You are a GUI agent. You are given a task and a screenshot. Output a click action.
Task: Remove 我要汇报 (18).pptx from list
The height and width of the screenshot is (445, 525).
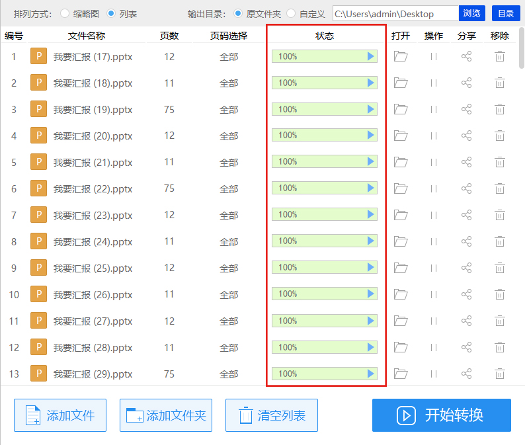point(500,83)
